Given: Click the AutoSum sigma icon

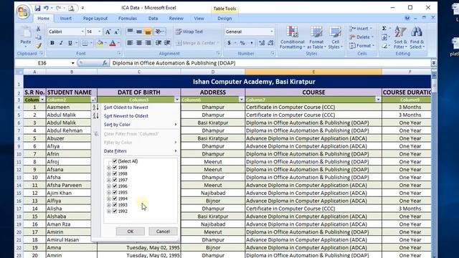Looking at the screenshot, I should pos(384,29).
